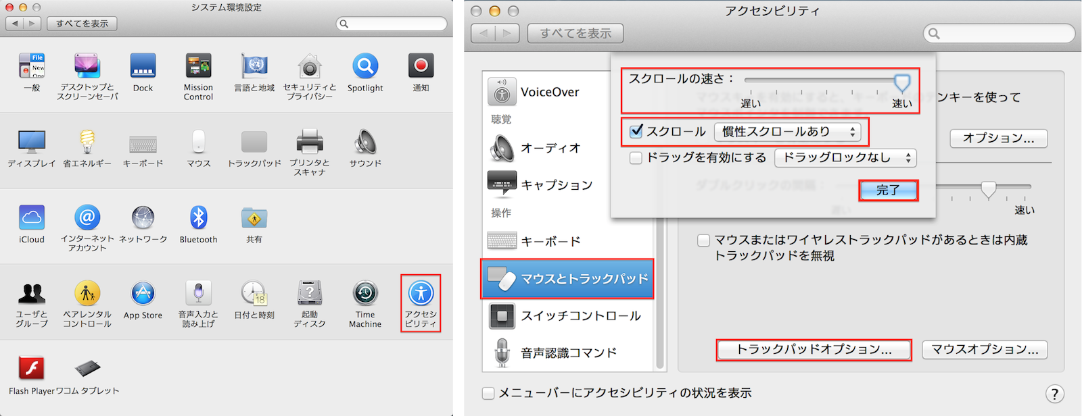The height and width of the screenshot is (416, 1082).
Task: Click the double-click speed slider thumb
Action: 989,188
